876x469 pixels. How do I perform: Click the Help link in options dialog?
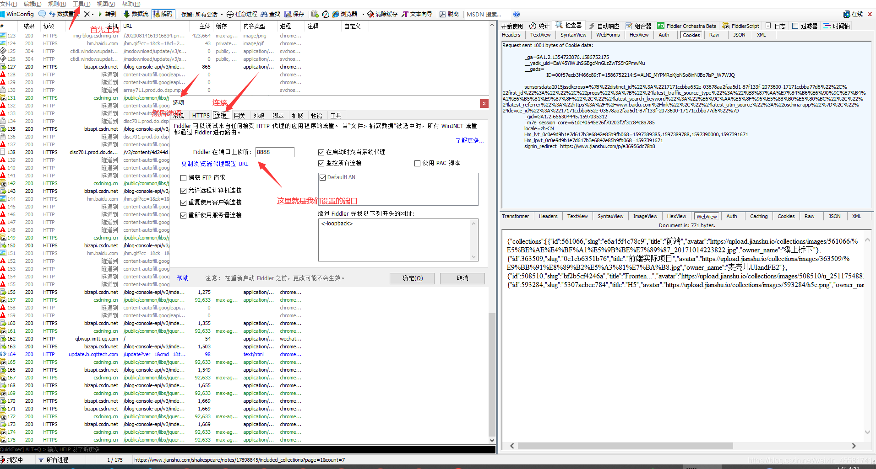pyautogui.click(x=183, y=278)
